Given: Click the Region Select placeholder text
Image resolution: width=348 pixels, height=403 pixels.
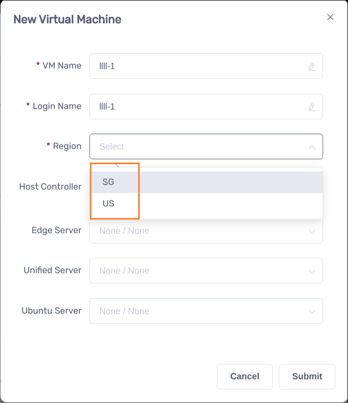Looking at the screenshot, I should [112, 147].
